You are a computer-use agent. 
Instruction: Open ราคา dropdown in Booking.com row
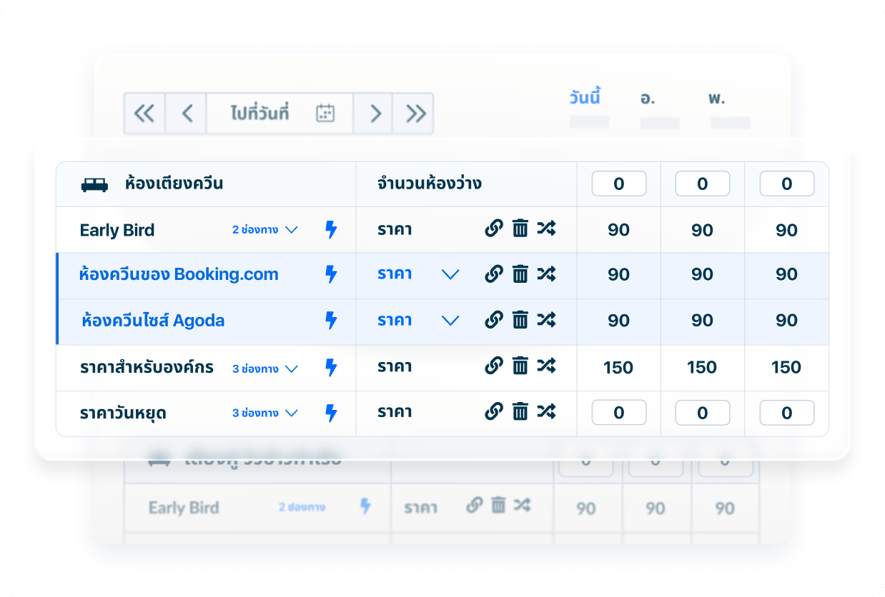[450, 275]
